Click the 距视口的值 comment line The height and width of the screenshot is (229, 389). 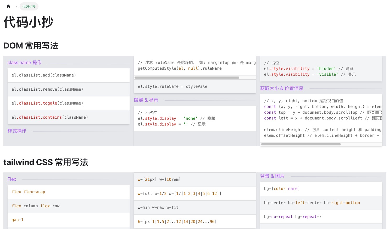coord(304,101)
